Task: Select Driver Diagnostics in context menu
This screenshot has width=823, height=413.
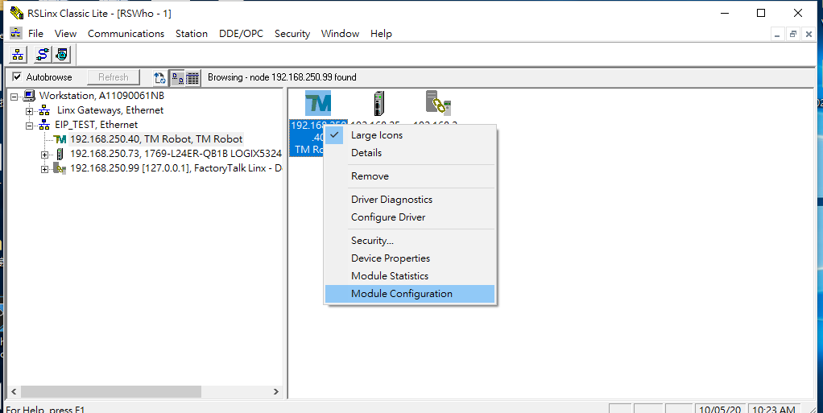Action: (x=410, y=200)
